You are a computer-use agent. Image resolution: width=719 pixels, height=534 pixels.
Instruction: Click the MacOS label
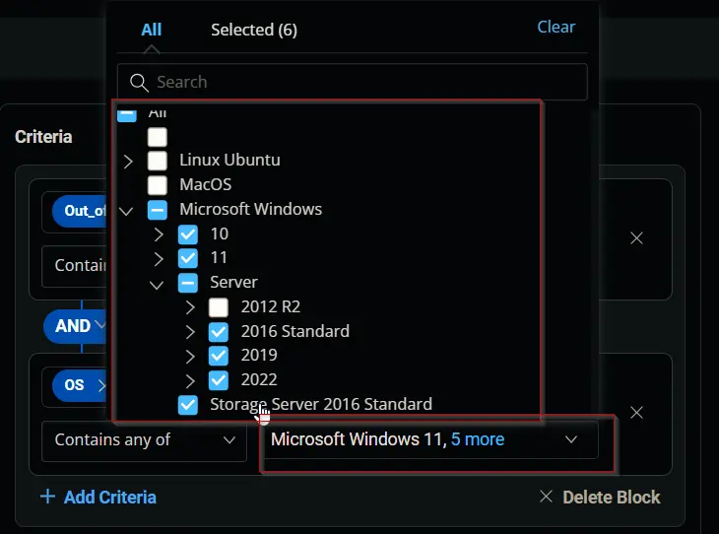pyautogui.click(x=206, y=185)
